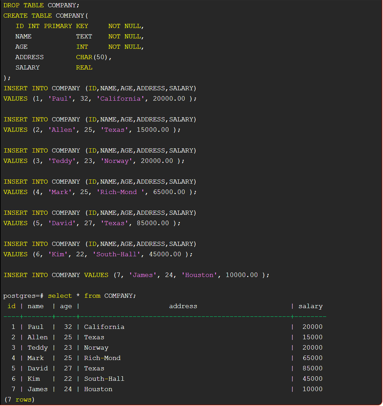
Task: Click the address column header
Action: click(x=183, y=306)
